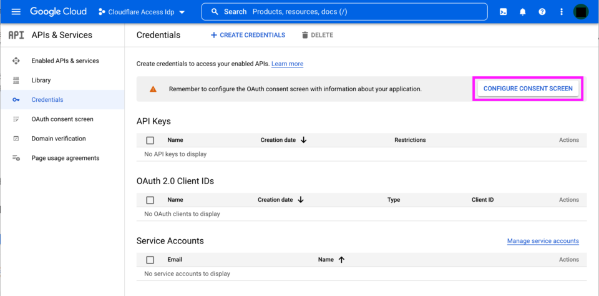The width and height of the screenshot is (599, 296).
Task: Click the API icon beside APIs & Services
Action: (x=16, y=35)
